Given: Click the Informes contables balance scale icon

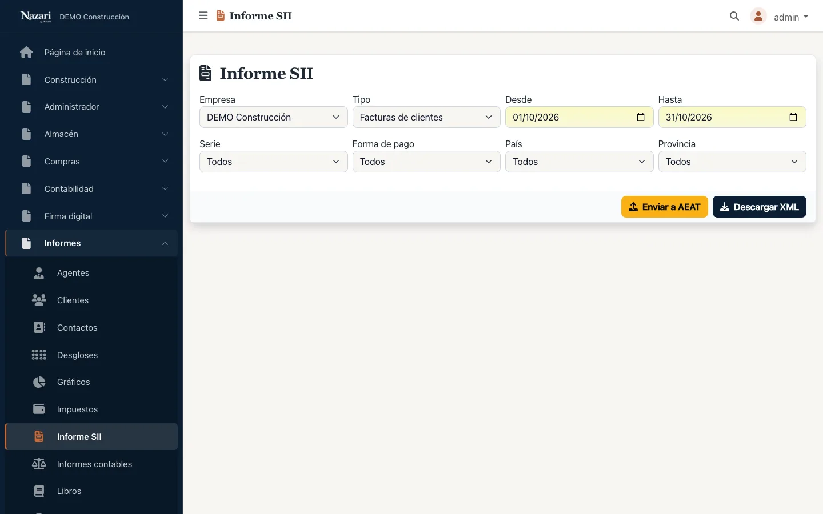Looking at the screenshot, I should (x=39, y=464).
